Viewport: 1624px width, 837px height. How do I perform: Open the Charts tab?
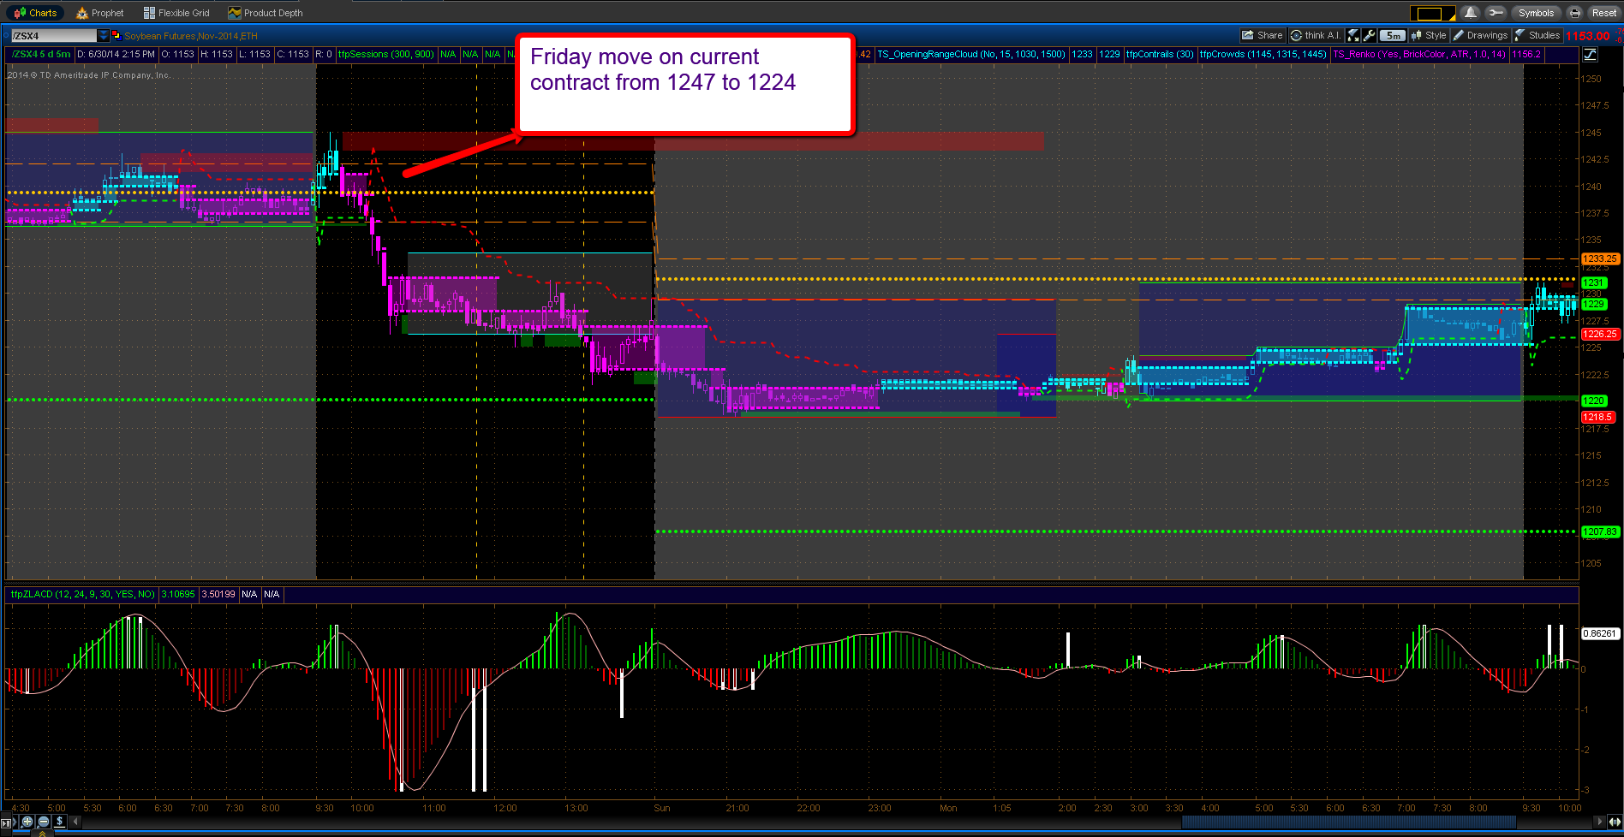point(35,13)
